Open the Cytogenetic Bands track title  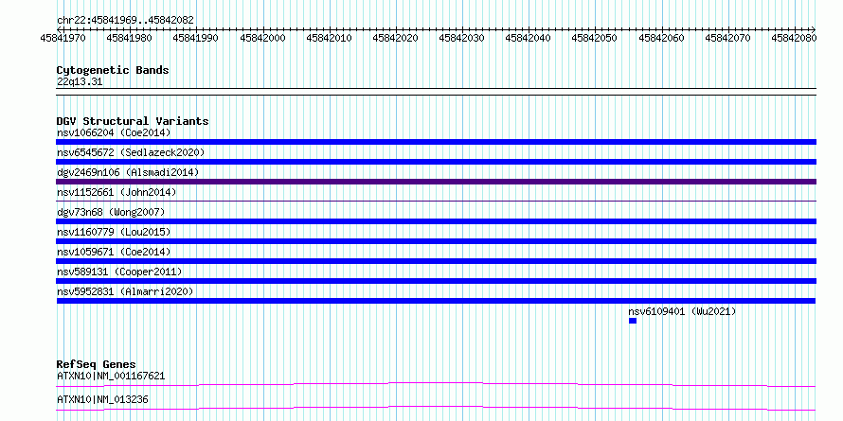pyautogui.click(x=113, y=70)
